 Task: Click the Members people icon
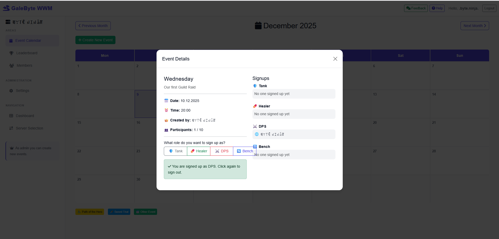tap(11, 66)
